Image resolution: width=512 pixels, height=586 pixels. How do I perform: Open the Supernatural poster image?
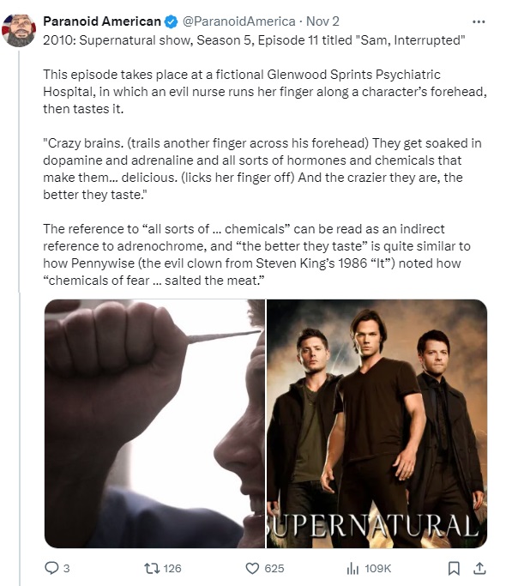[x=376, y=424]
